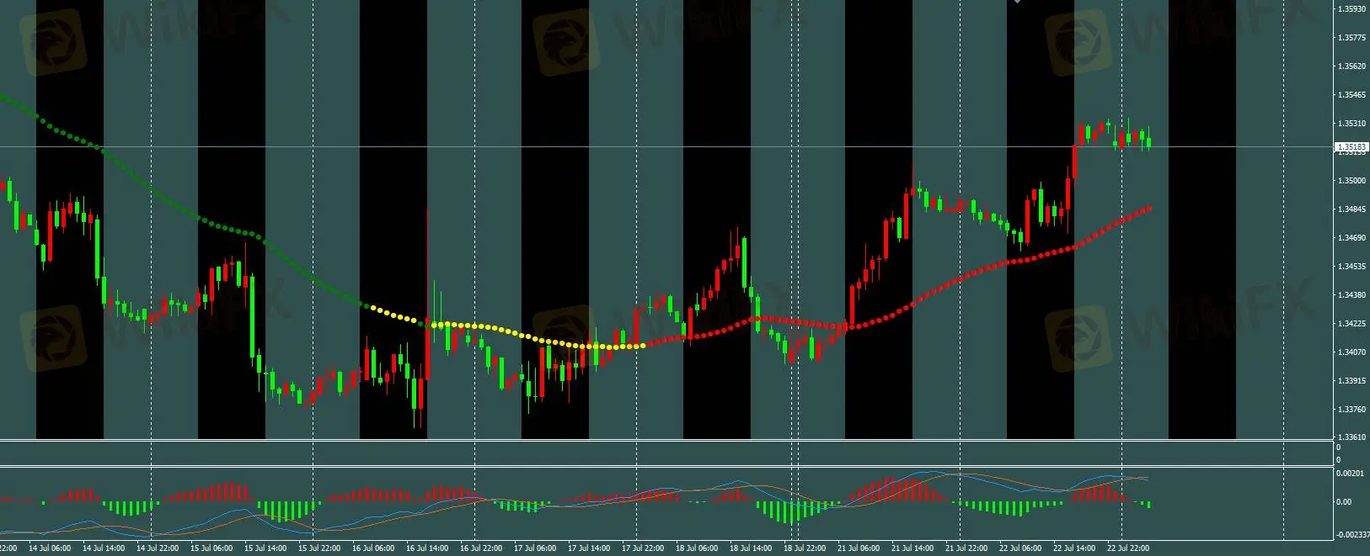Click the 14 Jul 22:00 time label

point(158,548)
